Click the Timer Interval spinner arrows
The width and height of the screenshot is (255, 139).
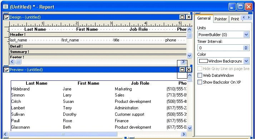246,48
